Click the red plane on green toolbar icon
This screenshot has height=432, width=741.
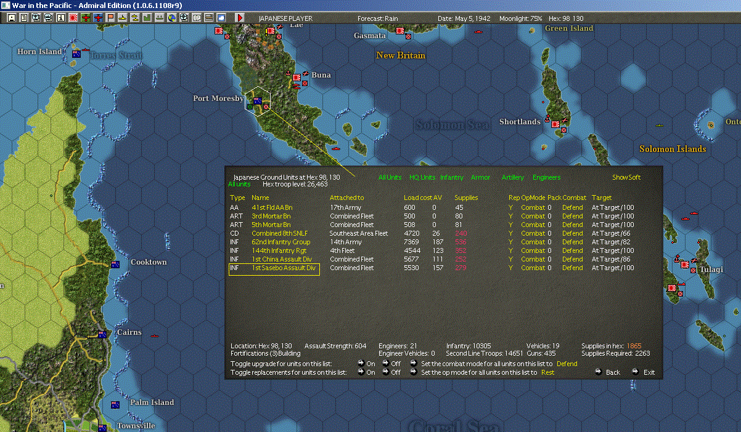click(x=86, y=18)
